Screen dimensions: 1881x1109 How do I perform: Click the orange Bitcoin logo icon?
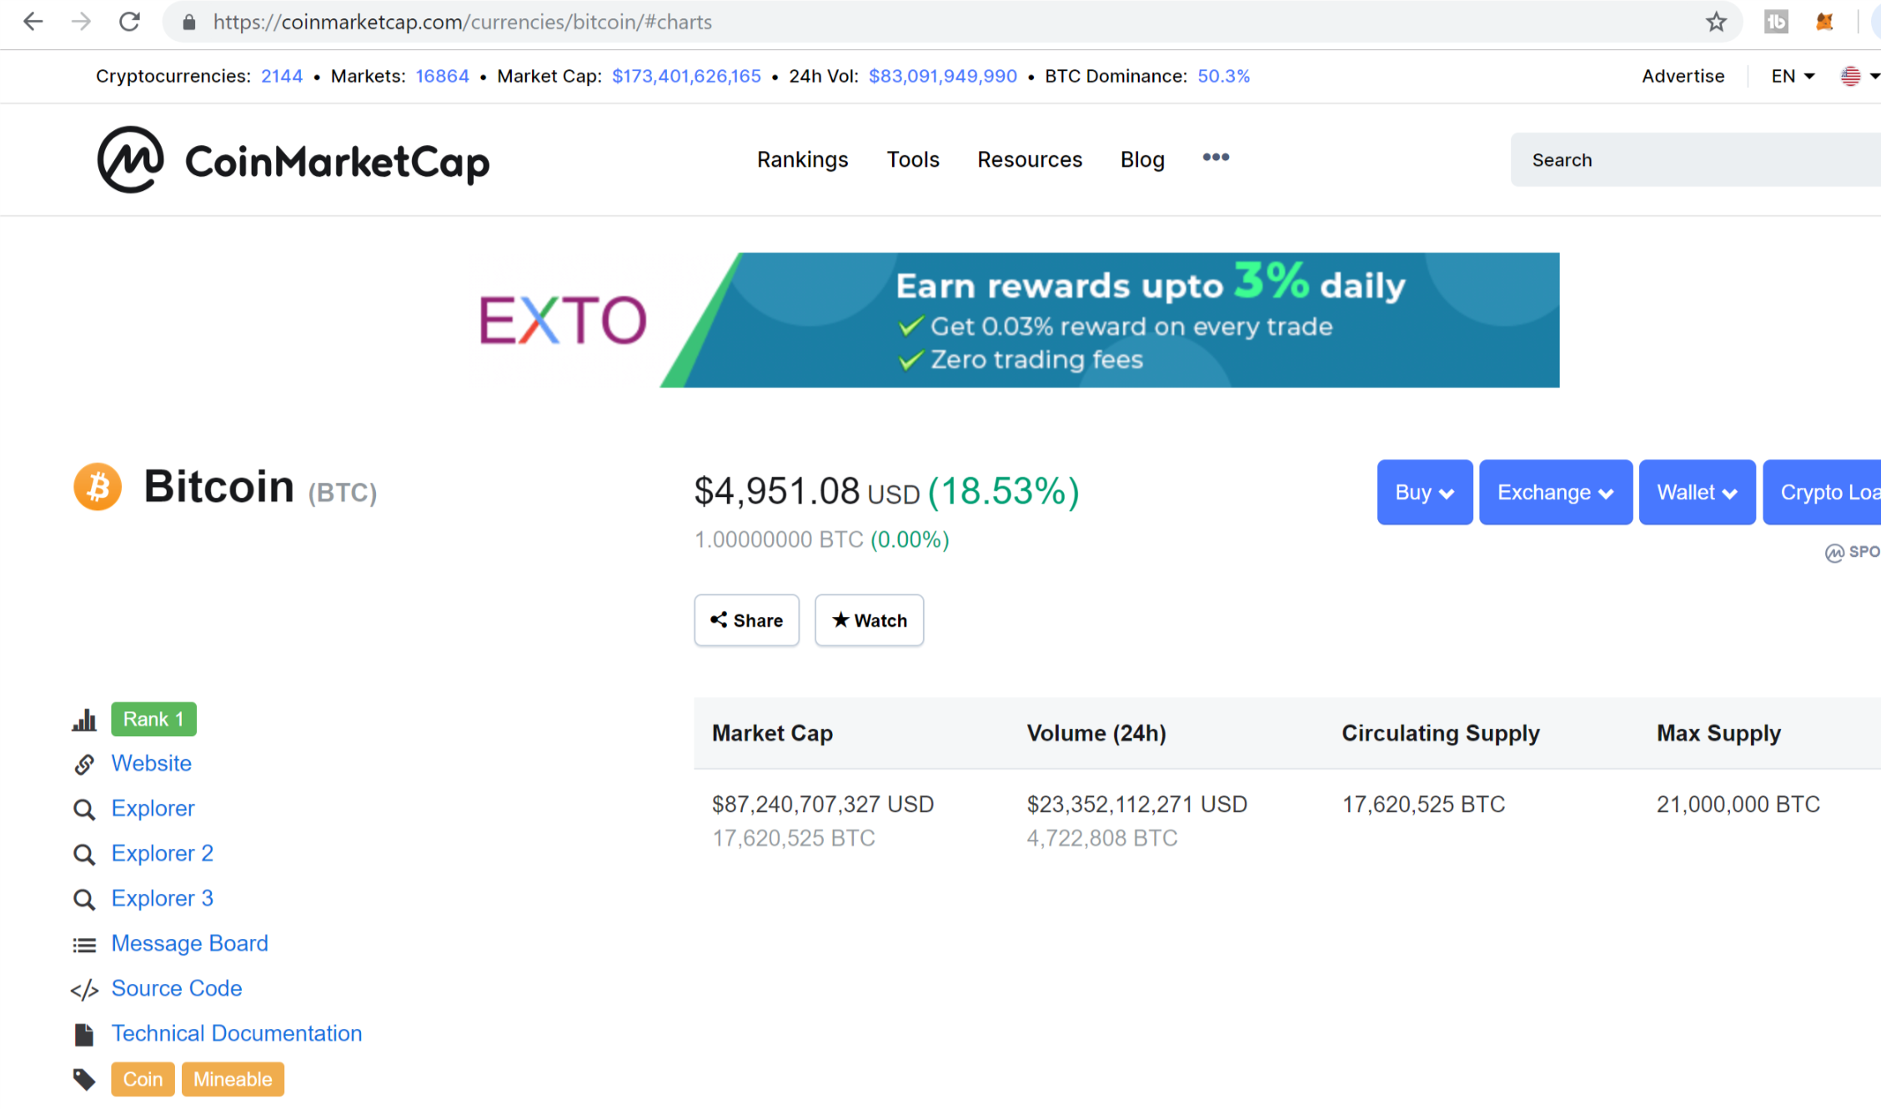98,487
